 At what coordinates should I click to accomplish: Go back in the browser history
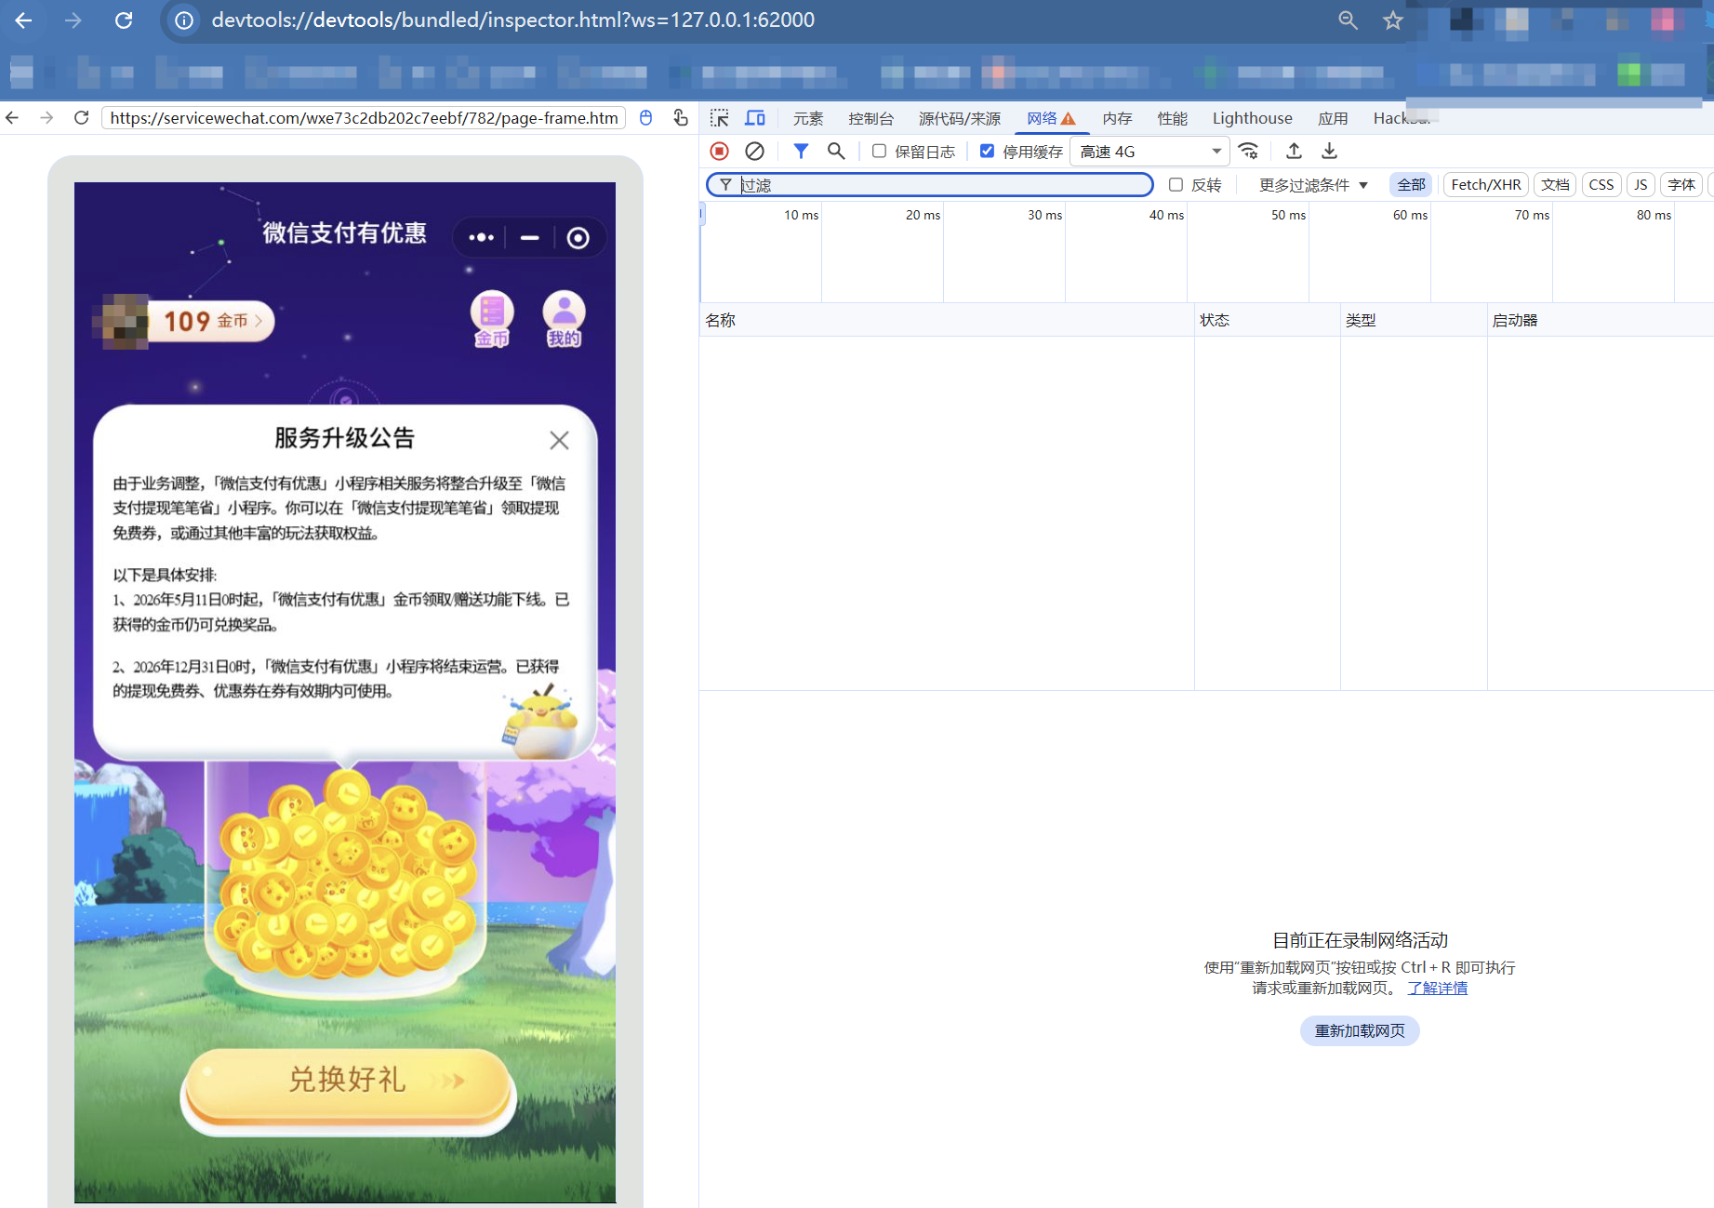point(24,20)
